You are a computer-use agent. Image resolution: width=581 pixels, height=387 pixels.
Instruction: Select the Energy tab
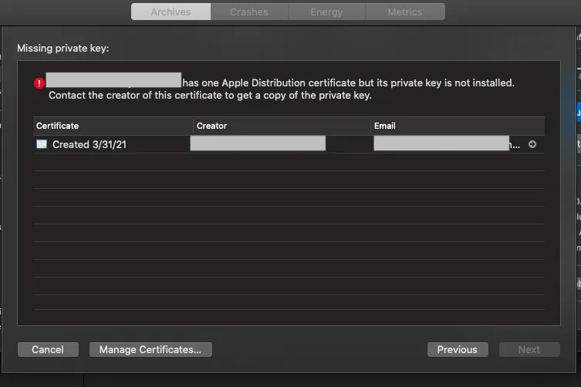click(x=327, y=12)
